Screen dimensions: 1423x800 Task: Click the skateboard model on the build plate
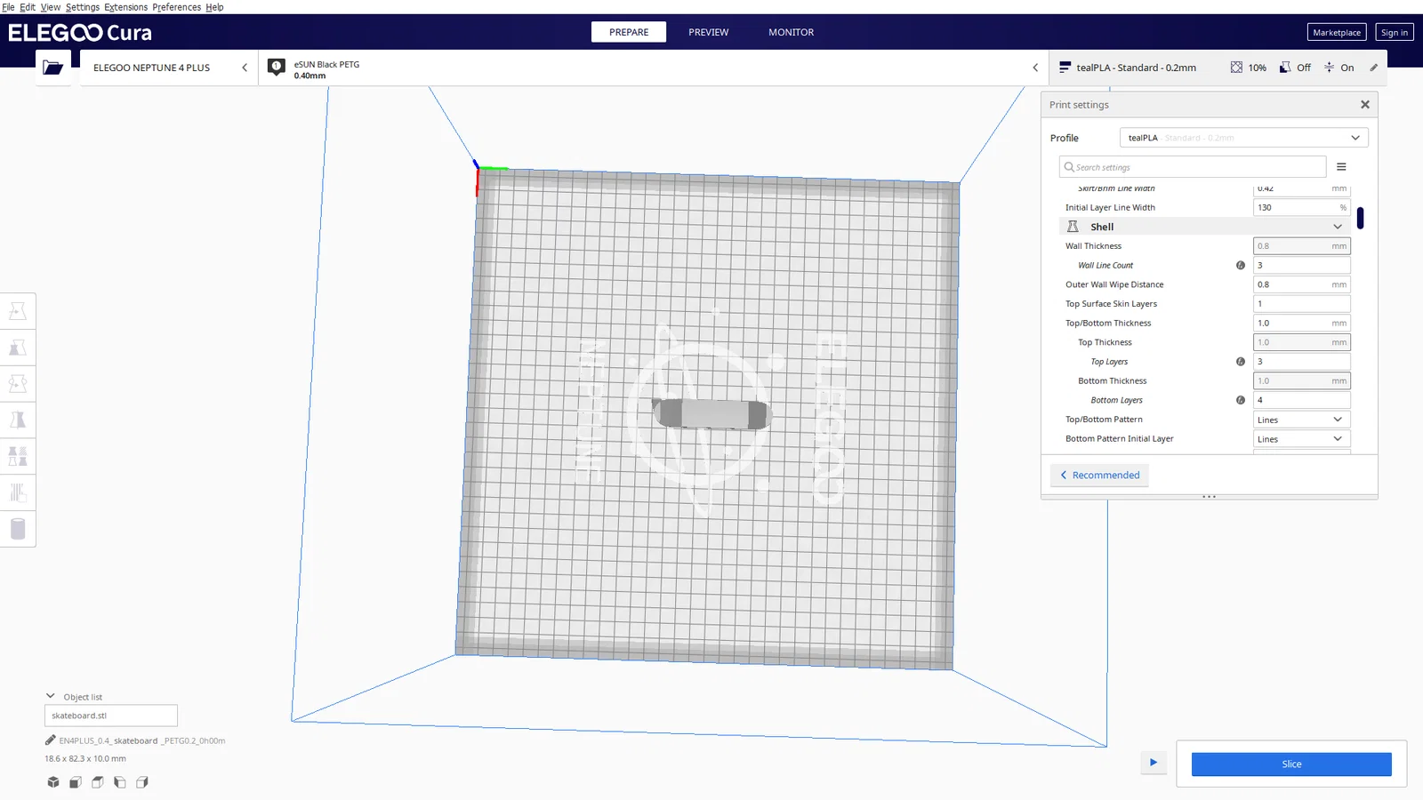coord(711,414)
